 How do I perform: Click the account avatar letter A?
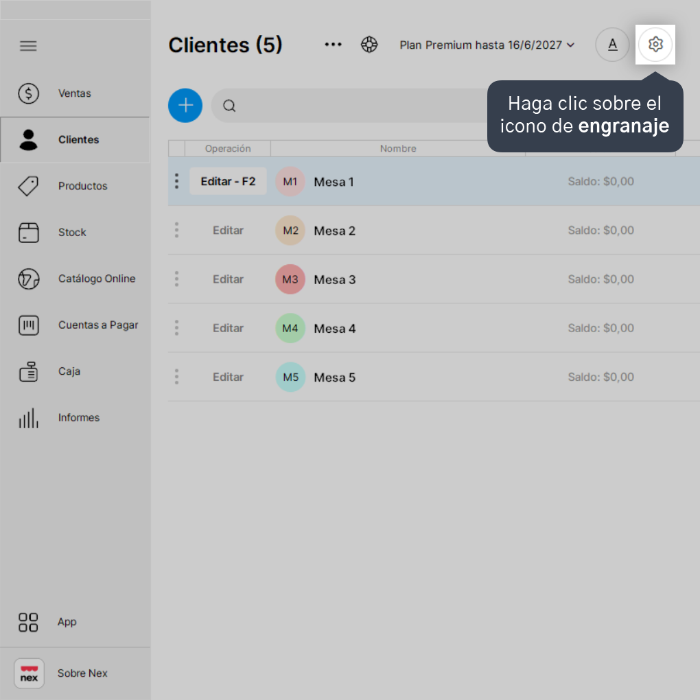pos(612,44)
